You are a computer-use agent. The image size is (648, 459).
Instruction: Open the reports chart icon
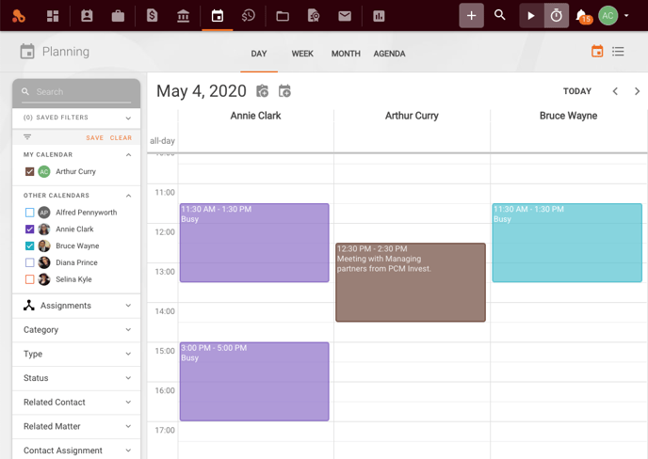(x=379, y=16)
